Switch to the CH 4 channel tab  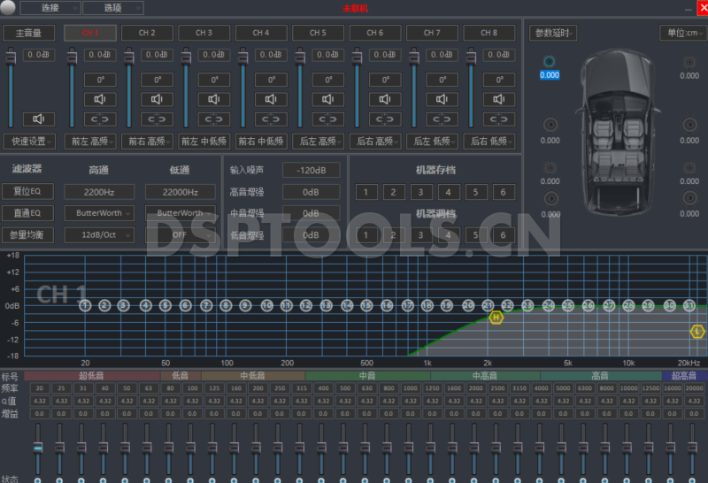coord(261,33)
